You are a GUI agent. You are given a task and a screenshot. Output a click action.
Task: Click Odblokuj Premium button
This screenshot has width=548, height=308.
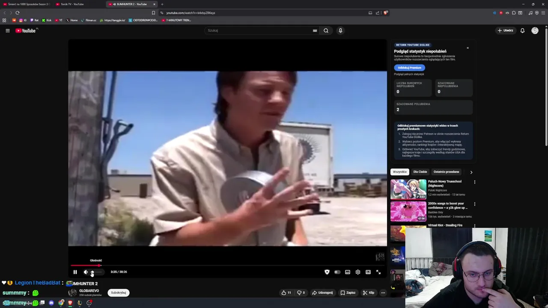409,68
